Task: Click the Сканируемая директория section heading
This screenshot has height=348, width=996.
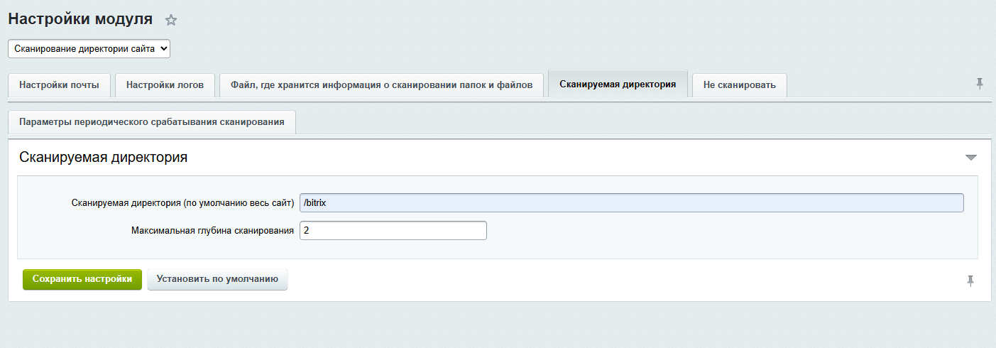Action: pyautogui.click(x=104, y=158)
